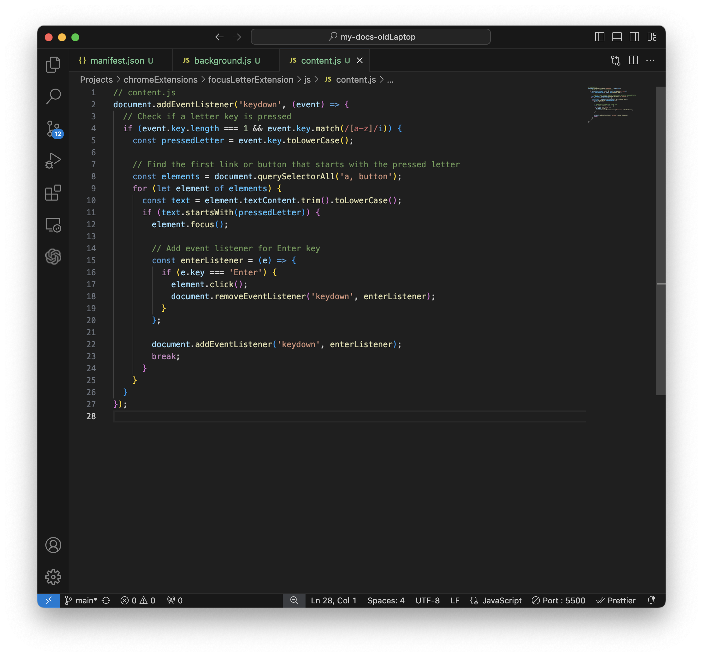Synchronize changes with the sync icon
The image size is (703, 657).
[x=106, y=600]
